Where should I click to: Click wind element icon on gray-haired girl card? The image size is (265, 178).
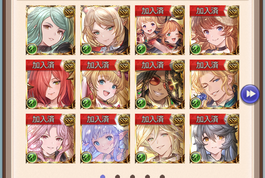point(196,157)
